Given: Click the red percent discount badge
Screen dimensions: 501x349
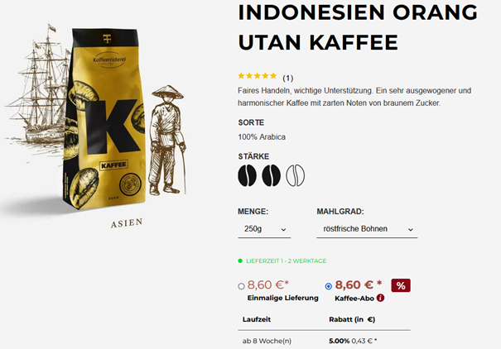Looking at the screenshot, I should tap(401, 285).
